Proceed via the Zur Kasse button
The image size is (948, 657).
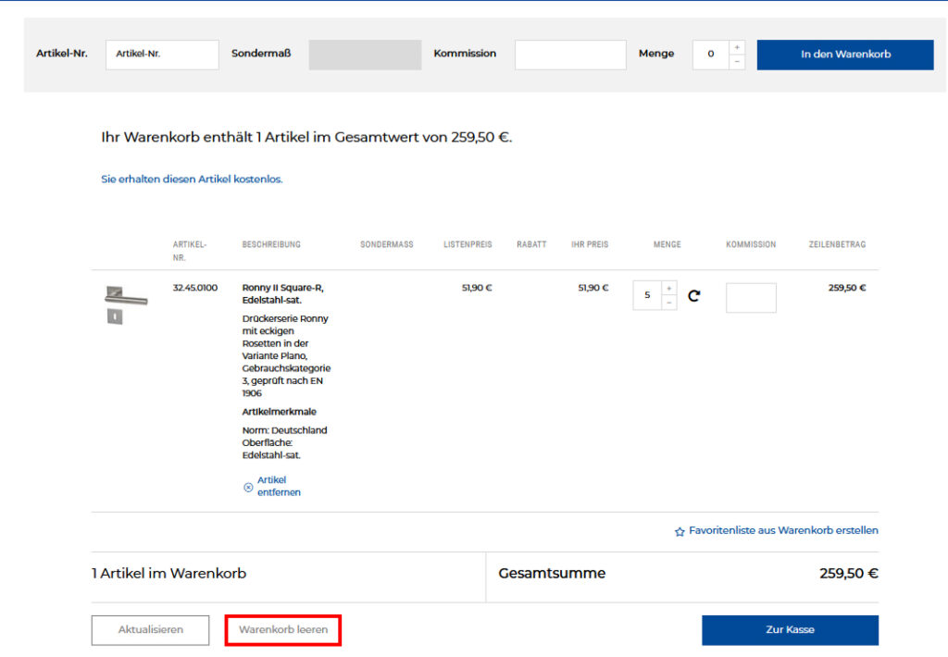coord(790,629)
